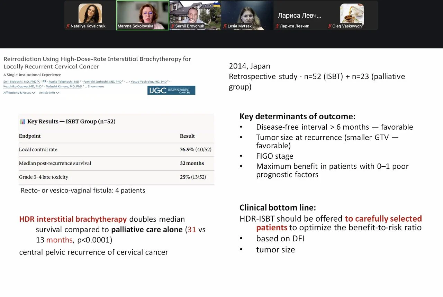
Task: Select the Median post-recurrence survival row label
Action: [x=55, y=163]
